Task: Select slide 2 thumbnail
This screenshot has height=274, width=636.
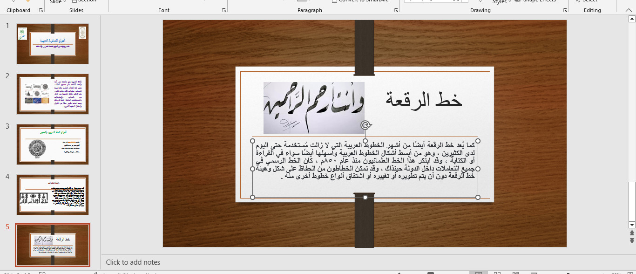Action: click(53, 94)
